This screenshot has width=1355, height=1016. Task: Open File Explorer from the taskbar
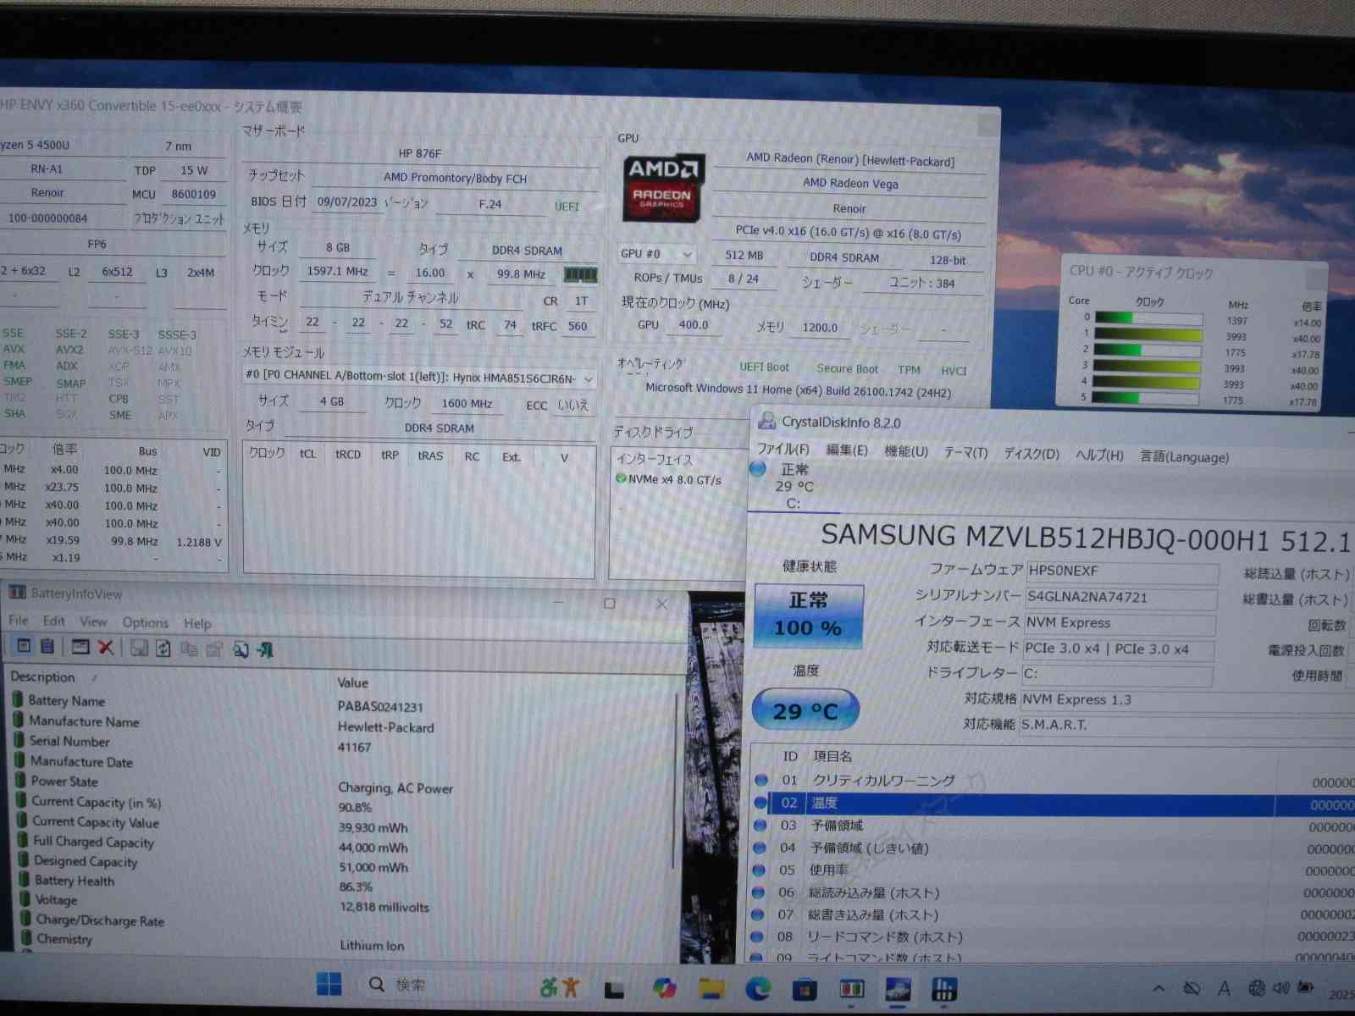click(711, 987)
